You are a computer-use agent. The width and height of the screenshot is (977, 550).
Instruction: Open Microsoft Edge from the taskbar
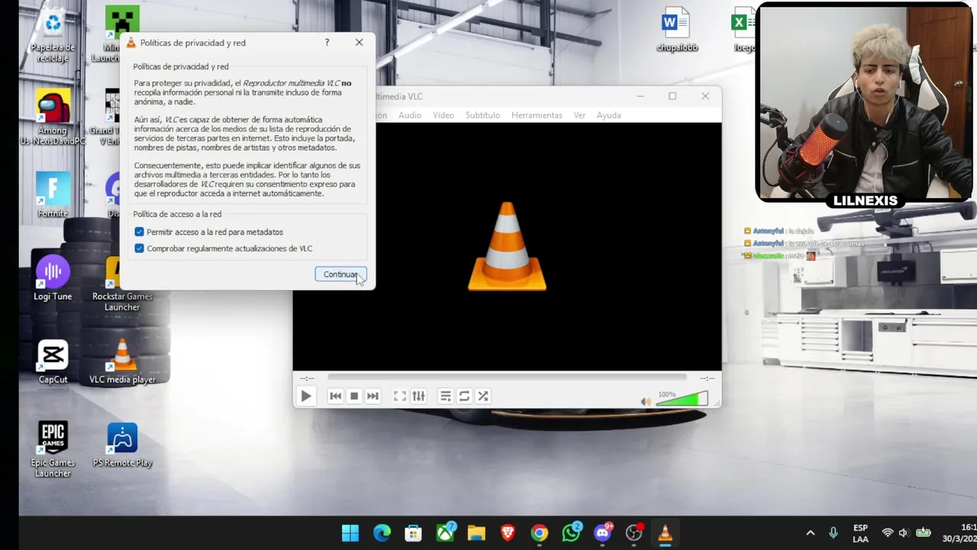tap(382, 532)
